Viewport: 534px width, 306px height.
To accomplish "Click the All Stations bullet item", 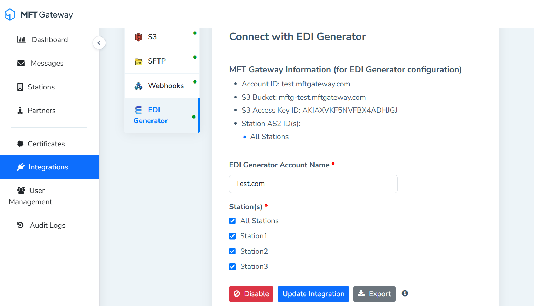I will point(269,137).
